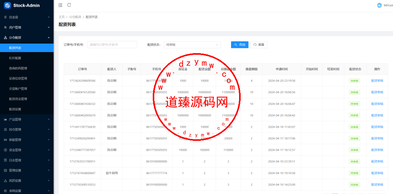The image size is (393, 194).
Task: Click the time 2024-04-10 14:25:00
Action: pyautogui.click(x=282, y=185)
